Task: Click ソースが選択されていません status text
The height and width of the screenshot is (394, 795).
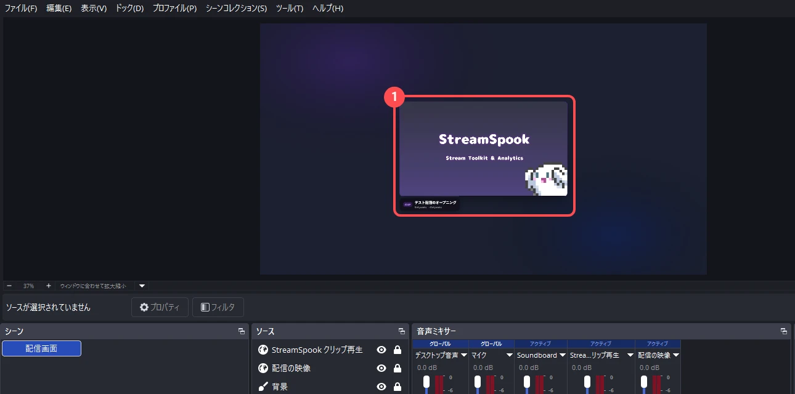Action: click(x=48, y=307)
